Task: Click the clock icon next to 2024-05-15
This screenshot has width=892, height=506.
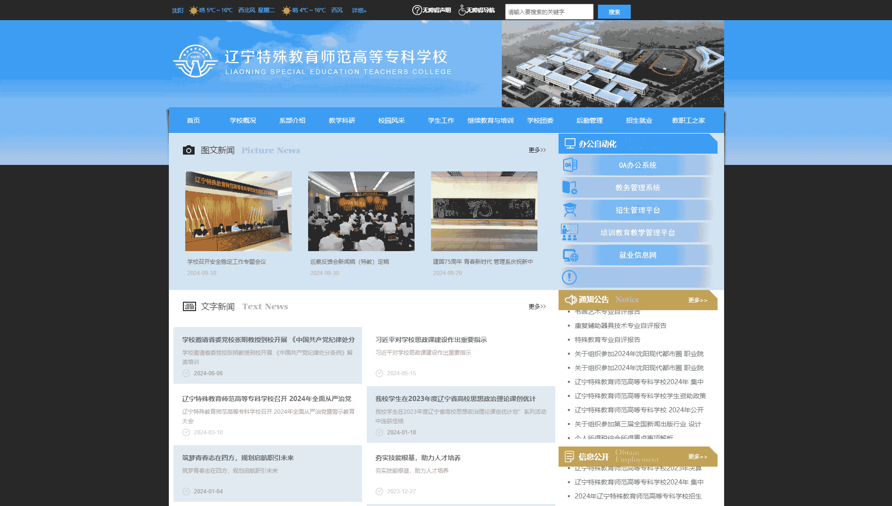Action: pos(379,373)
